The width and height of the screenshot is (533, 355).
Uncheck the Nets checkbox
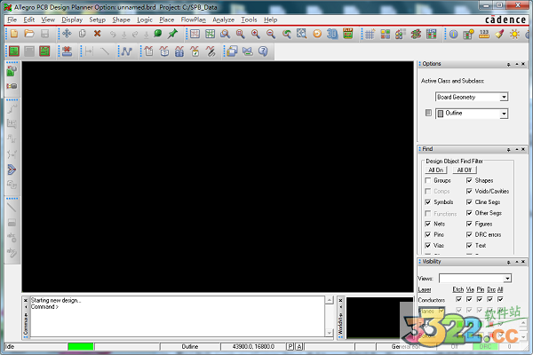coord(428,224)
